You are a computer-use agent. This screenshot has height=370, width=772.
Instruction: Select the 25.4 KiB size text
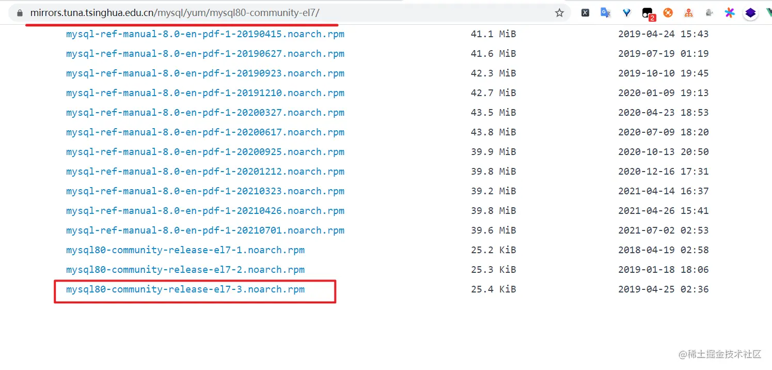point(493,289)
